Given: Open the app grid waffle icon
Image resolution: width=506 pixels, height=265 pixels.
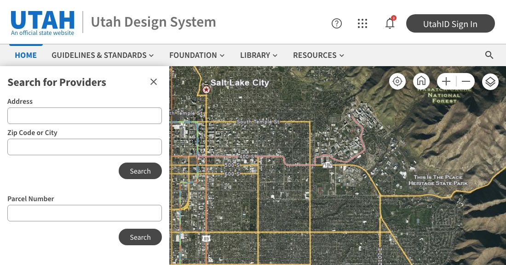Looking at the screenshot, I should [362, 23].
